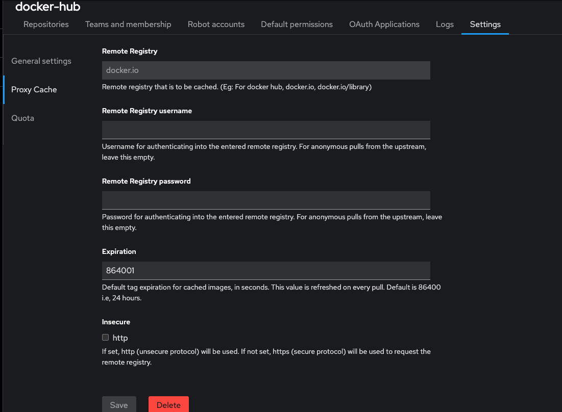Image resolution: width=562 pixels, height=412 pixels.
Task: Open the Default permissions tab
Action: (x=297, y=24)
